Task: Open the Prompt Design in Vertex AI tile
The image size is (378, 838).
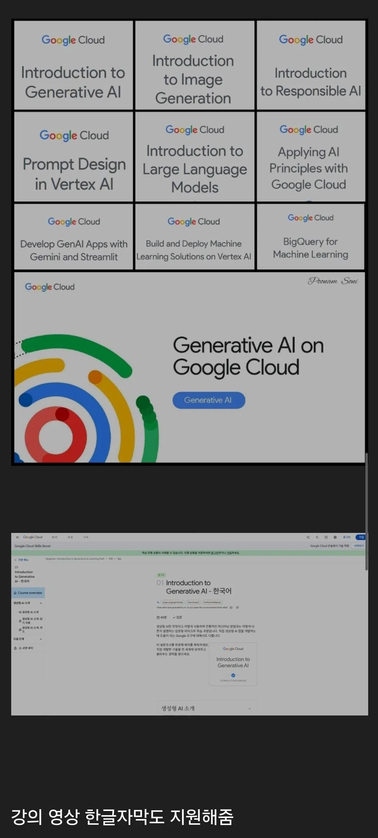Action: tap(74, 157)
